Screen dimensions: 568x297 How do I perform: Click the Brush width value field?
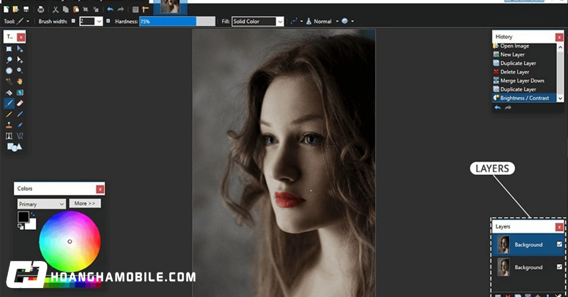pyautogui.click(x=88, y=21)
